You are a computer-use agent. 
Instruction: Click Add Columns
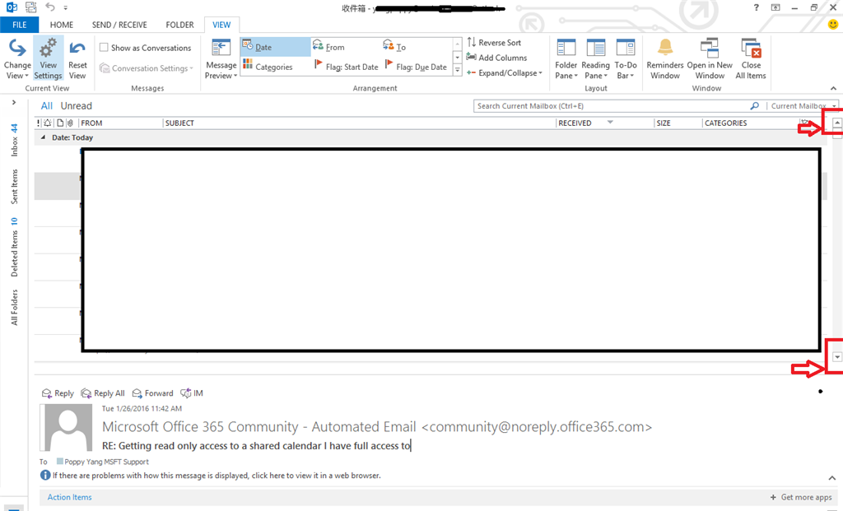point(496,58)
